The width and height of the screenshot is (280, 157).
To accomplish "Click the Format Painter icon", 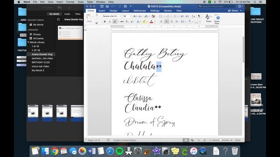I will (x=97, y=23).
